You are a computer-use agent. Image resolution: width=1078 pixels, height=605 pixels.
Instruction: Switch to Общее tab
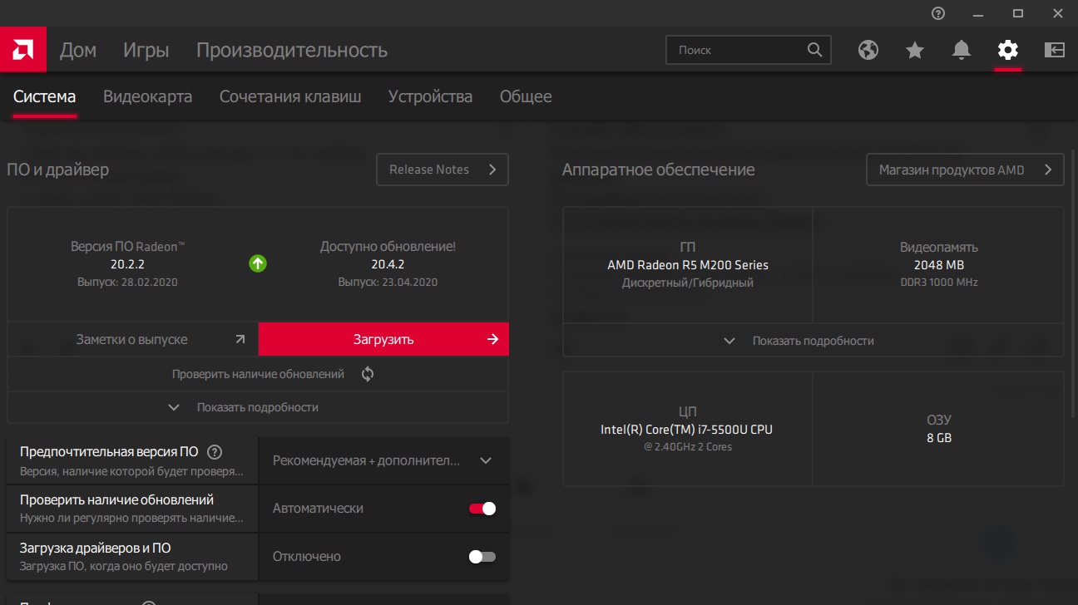point(526,96)
